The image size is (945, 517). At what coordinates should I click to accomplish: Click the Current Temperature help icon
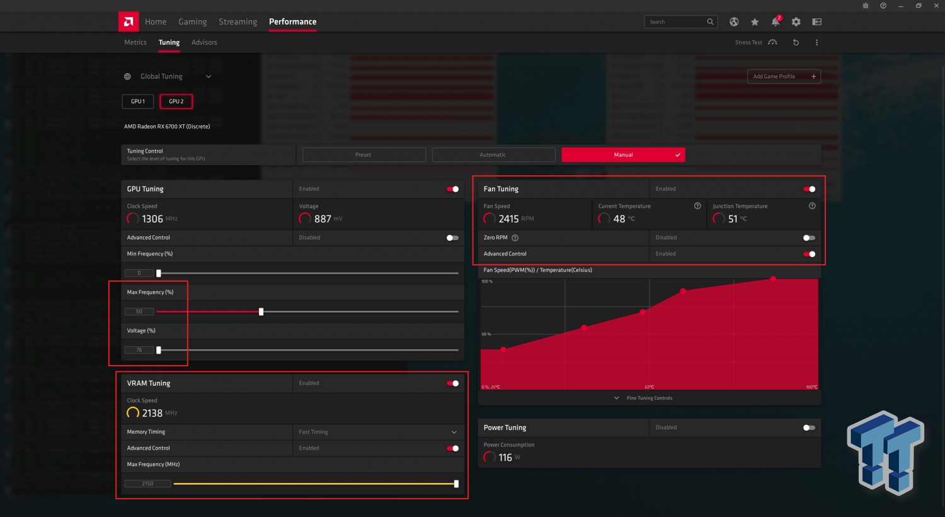pyautogui.click(x=697, y=206)
